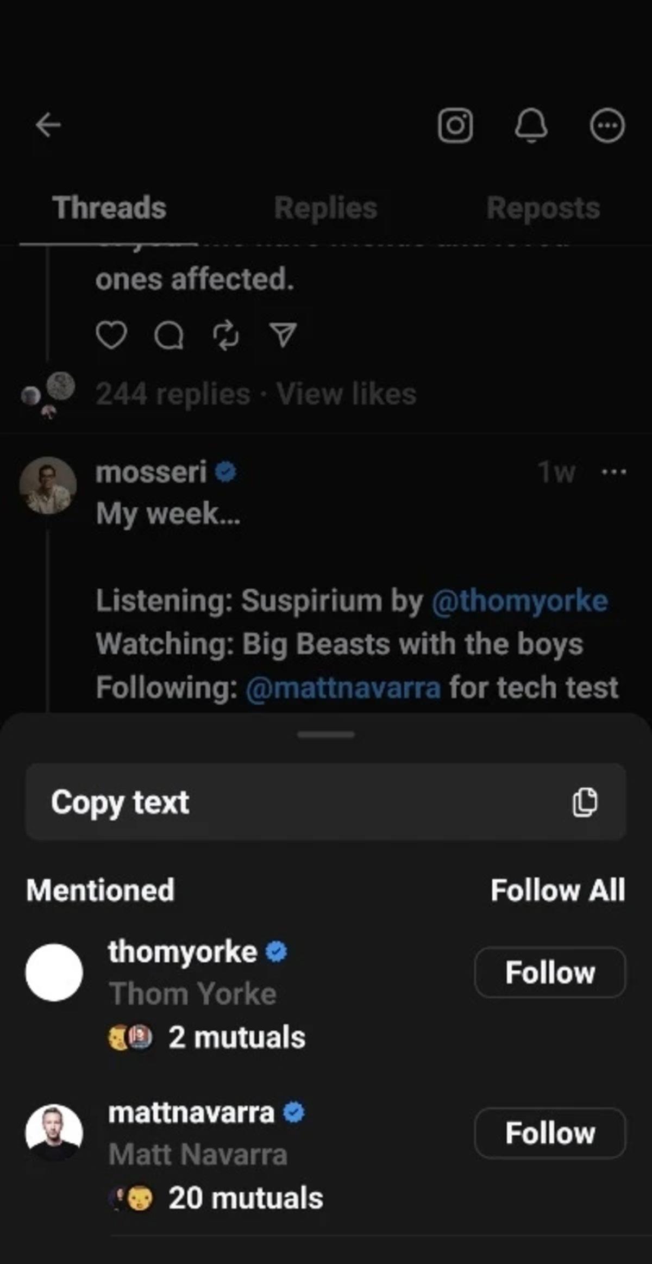Screen dimensions: 652x1264
Task: Tap mosseri's profile picture
Action: click(x=48, y=485)
